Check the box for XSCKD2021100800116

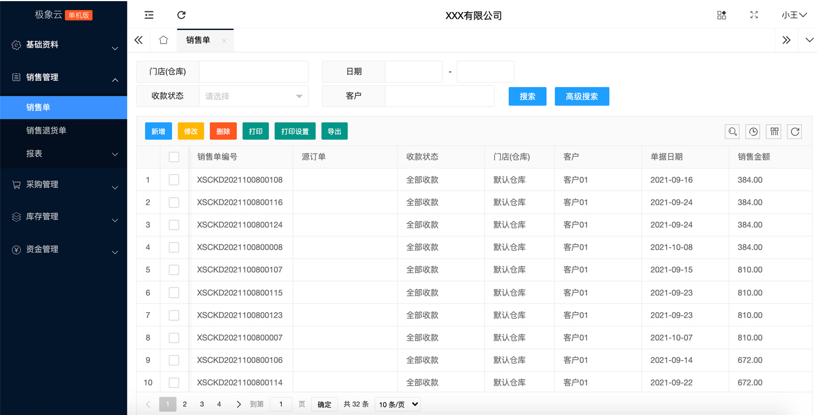(174, 202)
